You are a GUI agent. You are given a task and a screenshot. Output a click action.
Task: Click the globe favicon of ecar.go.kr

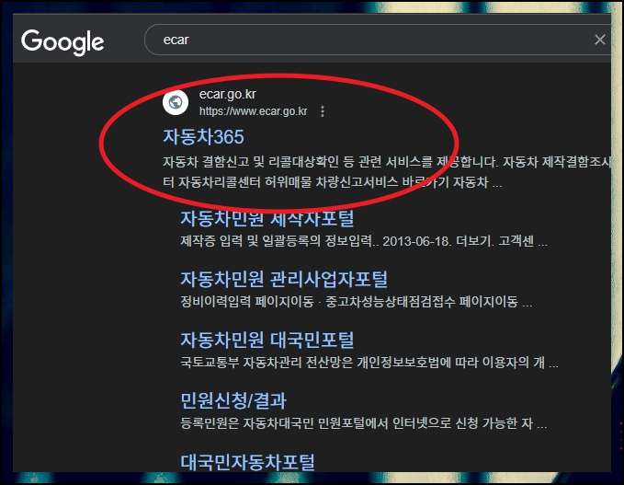pyautogui.click(x=176, y=102)
